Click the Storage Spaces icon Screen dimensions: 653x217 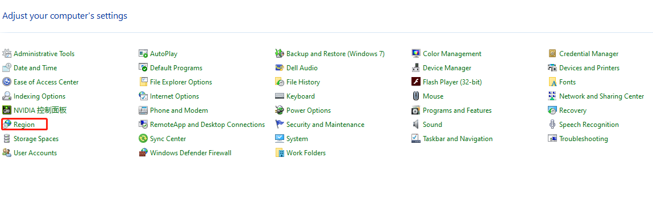(7, 139)
